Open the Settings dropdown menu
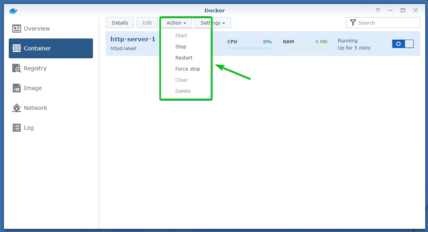The width and height of the screenshot is (428, 232). click(213, 23)
